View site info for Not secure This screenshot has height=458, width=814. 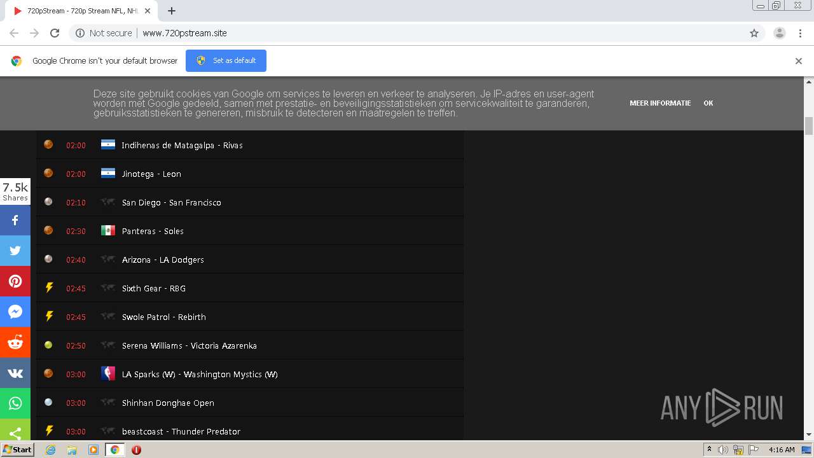coord(104,33)
